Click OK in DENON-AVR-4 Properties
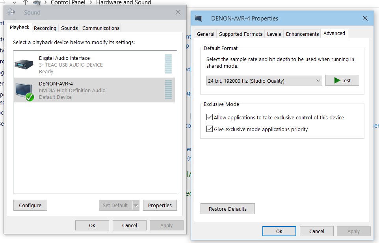The image size is (379, 243). [279, 231]
